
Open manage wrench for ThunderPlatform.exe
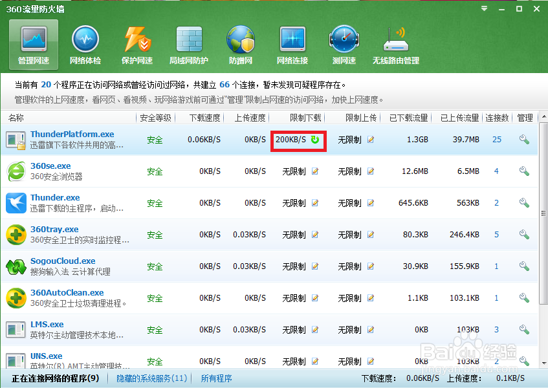pyautogui.click(x=524, y=140)
